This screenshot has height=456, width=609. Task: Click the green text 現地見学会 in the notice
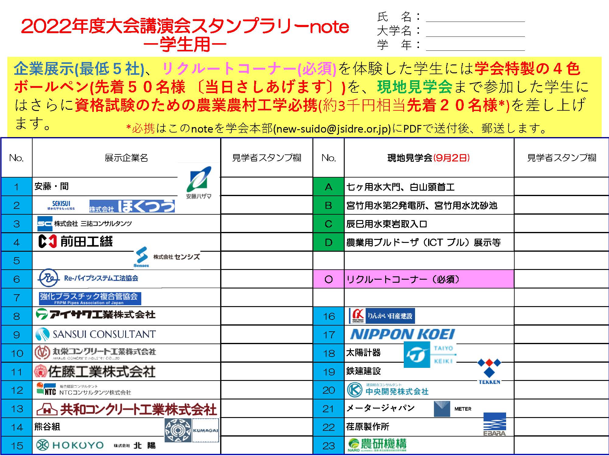click(414, 87)
